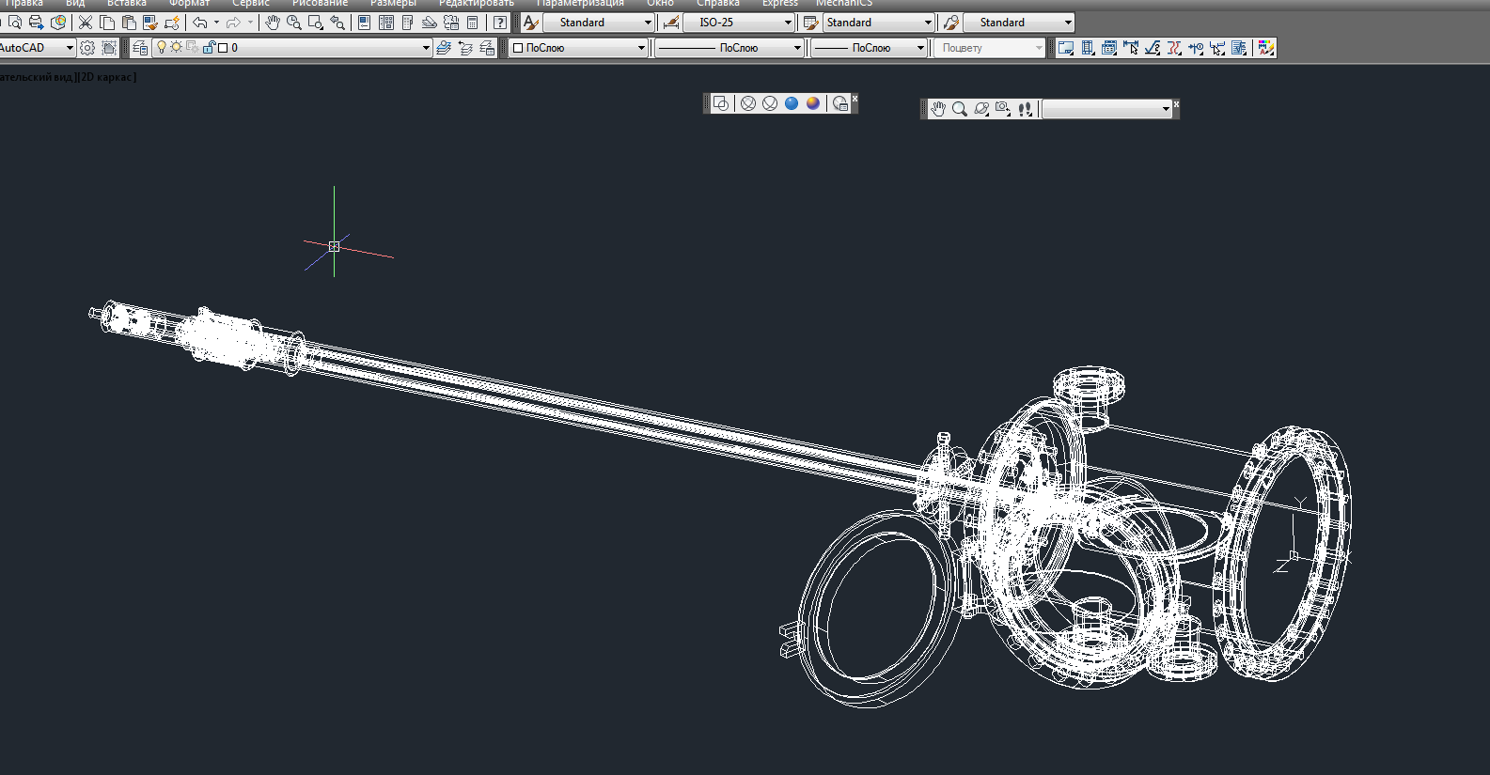Open the Параметризация menu

tap(580, 4)
